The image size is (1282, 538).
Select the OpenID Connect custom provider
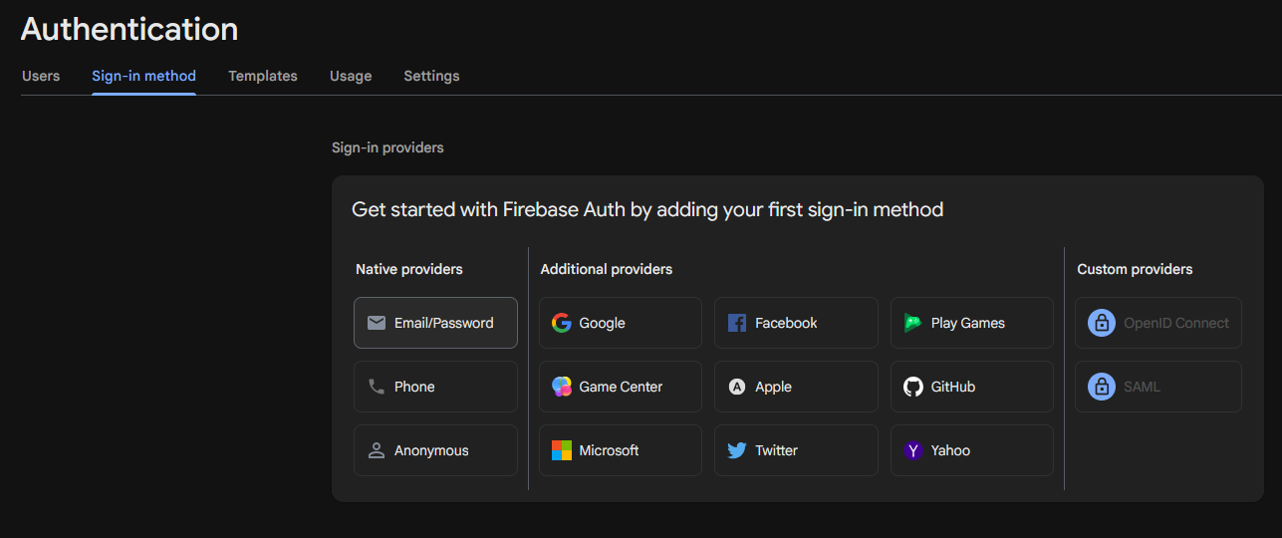[1158, 323]
